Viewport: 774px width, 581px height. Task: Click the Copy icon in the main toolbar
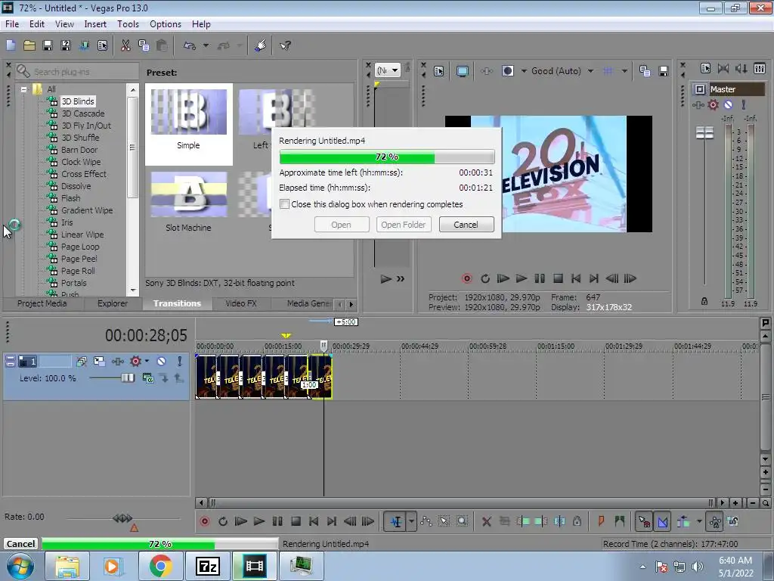[144, 45]
